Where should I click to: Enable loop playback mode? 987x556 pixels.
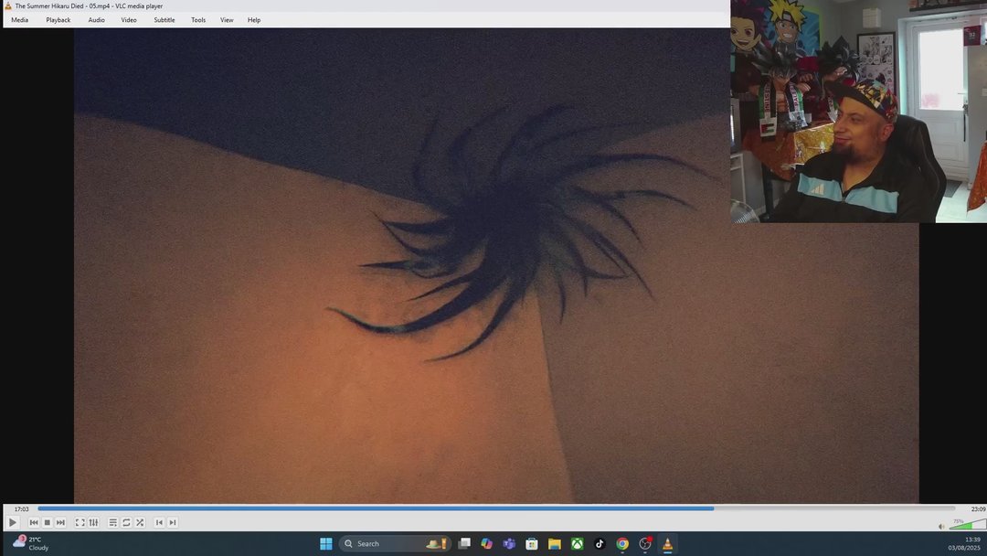click(x=126, y=522)
